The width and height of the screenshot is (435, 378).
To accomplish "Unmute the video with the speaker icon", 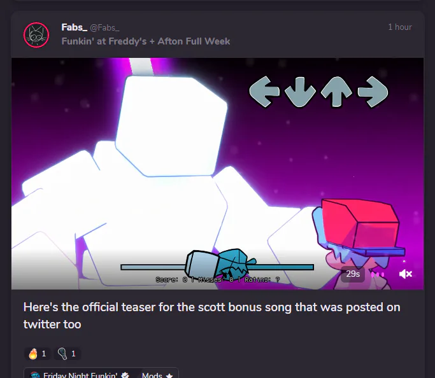I will coord(406,274).
